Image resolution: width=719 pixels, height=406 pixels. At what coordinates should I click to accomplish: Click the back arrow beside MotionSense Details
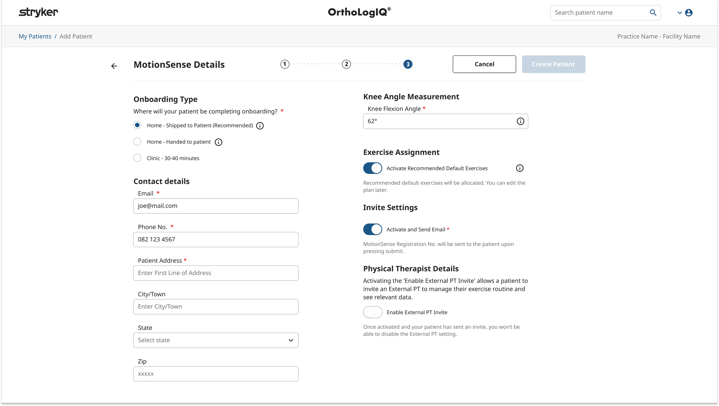pyautogui.click(x=114, y=66)
